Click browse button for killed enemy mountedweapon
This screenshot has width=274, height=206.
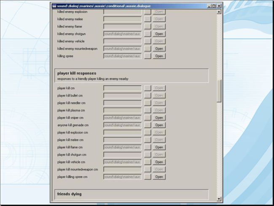[147, 49]
